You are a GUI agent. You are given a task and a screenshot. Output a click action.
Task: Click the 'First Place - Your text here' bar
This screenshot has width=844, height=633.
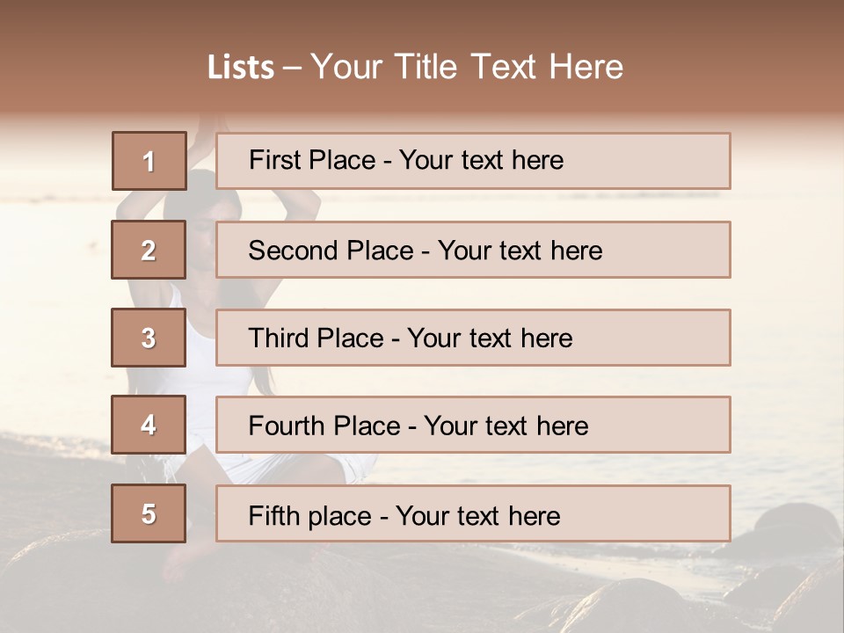pos(473,161)
